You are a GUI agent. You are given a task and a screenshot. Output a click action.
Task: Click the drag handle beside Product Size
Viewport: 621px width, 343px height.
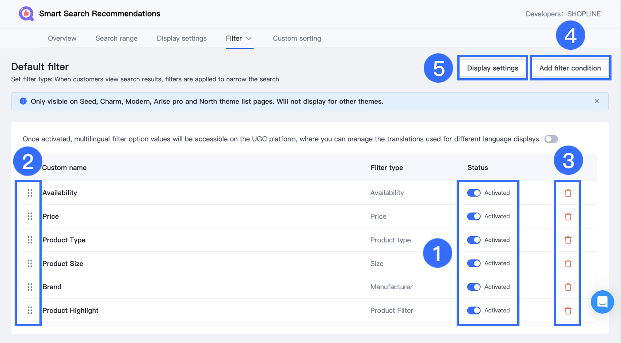pos(30,263)
